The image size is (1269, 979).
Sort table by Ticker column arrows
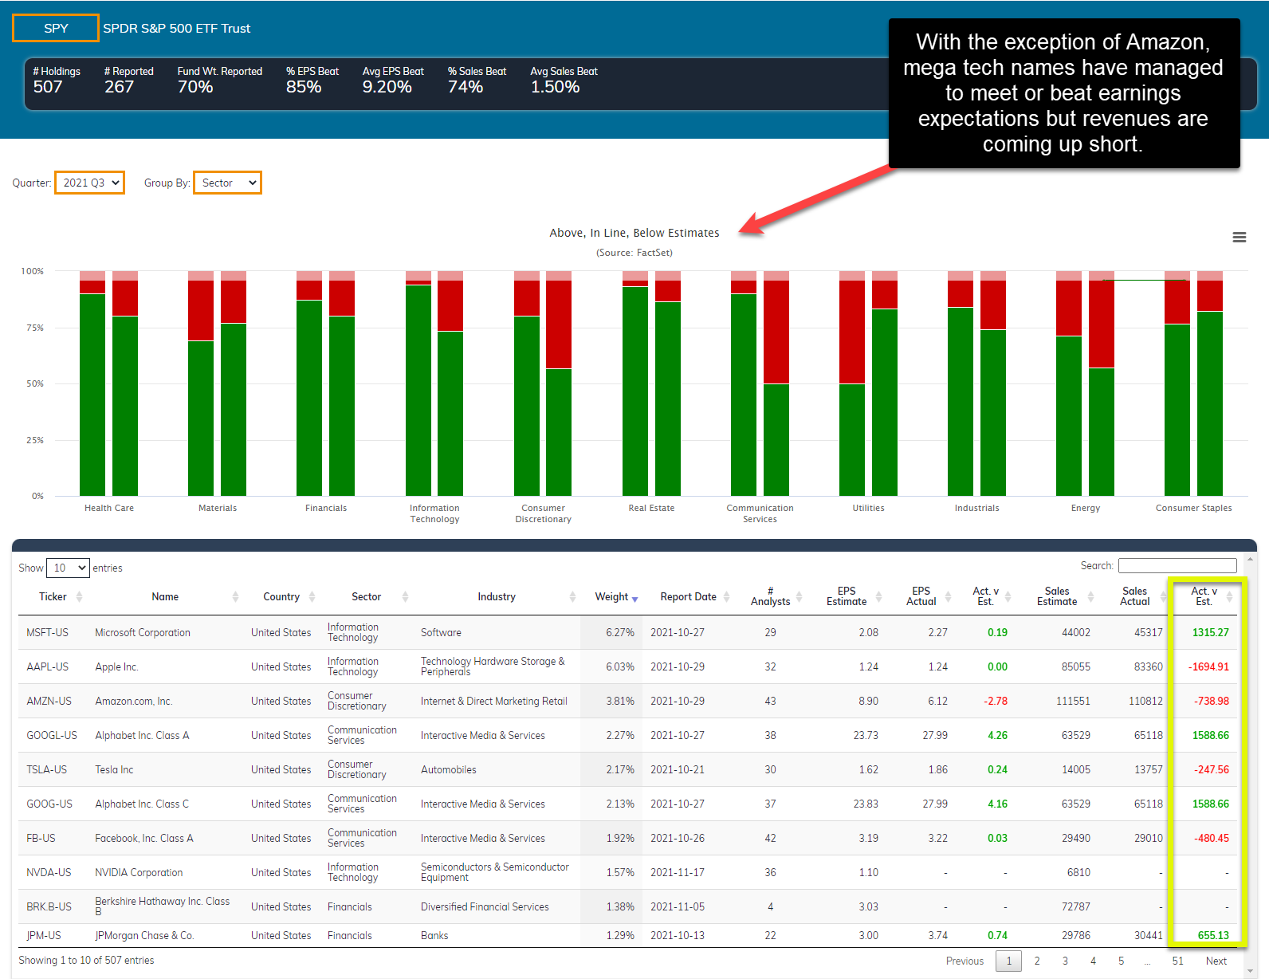tap(79, 597)
